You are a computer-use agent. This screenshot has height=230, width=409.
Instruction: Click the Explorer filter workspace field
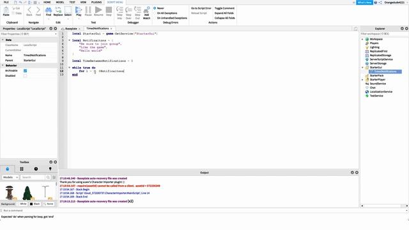[384, 34]
